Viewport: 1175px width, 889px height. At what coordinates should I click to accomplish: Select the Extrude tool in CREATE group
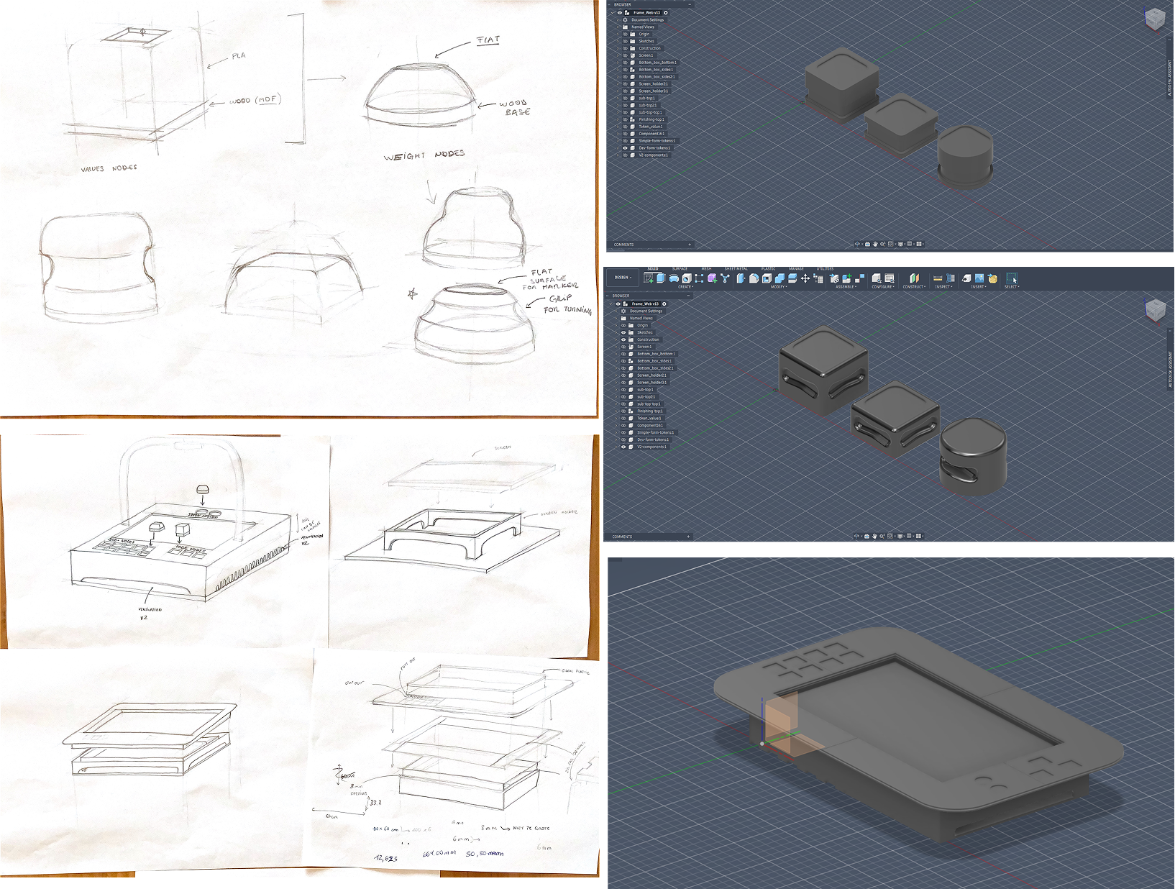661,278
